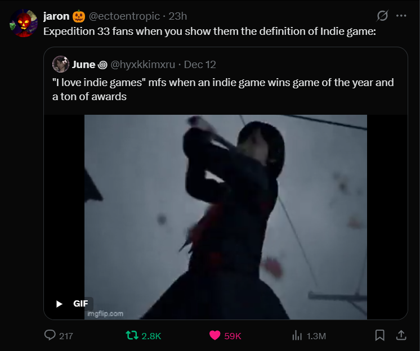Open June's small profile avatar
Viewport: 420px width, 351px height.
[x=61, y=64]
